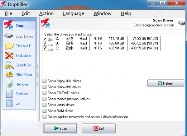Uncheck drive C: checkbox
187x136 pixels.
click(x=45, y=39)
